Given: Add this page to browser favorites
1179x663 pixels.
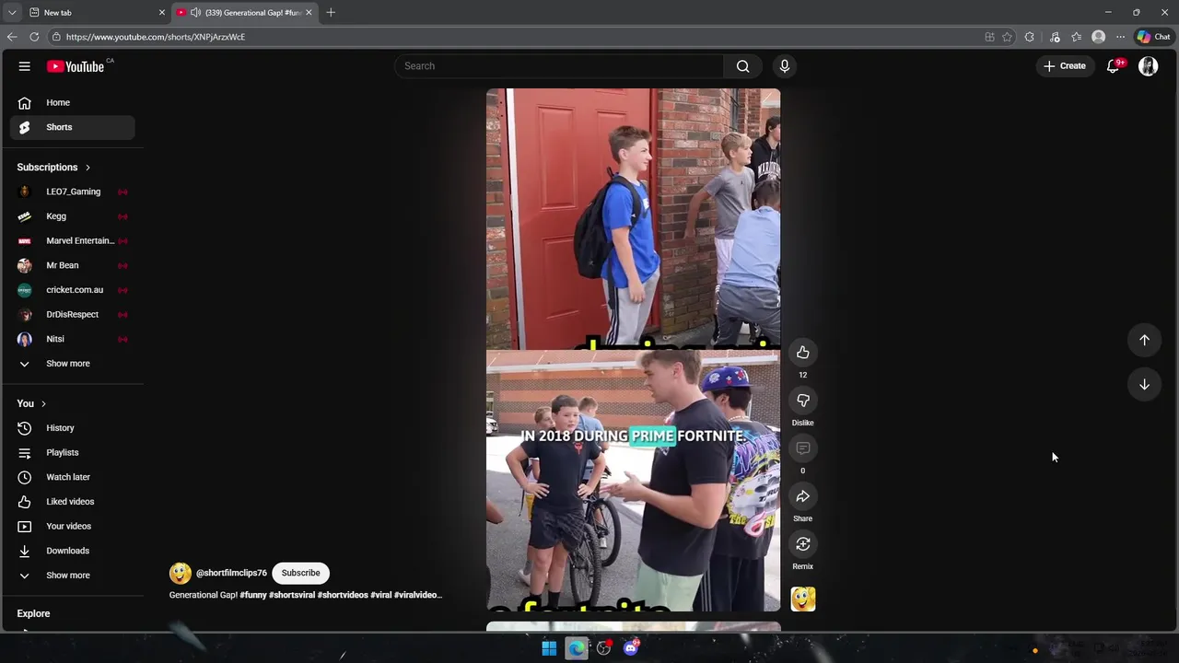Looking at the screenshot, I should (1008, 37).
